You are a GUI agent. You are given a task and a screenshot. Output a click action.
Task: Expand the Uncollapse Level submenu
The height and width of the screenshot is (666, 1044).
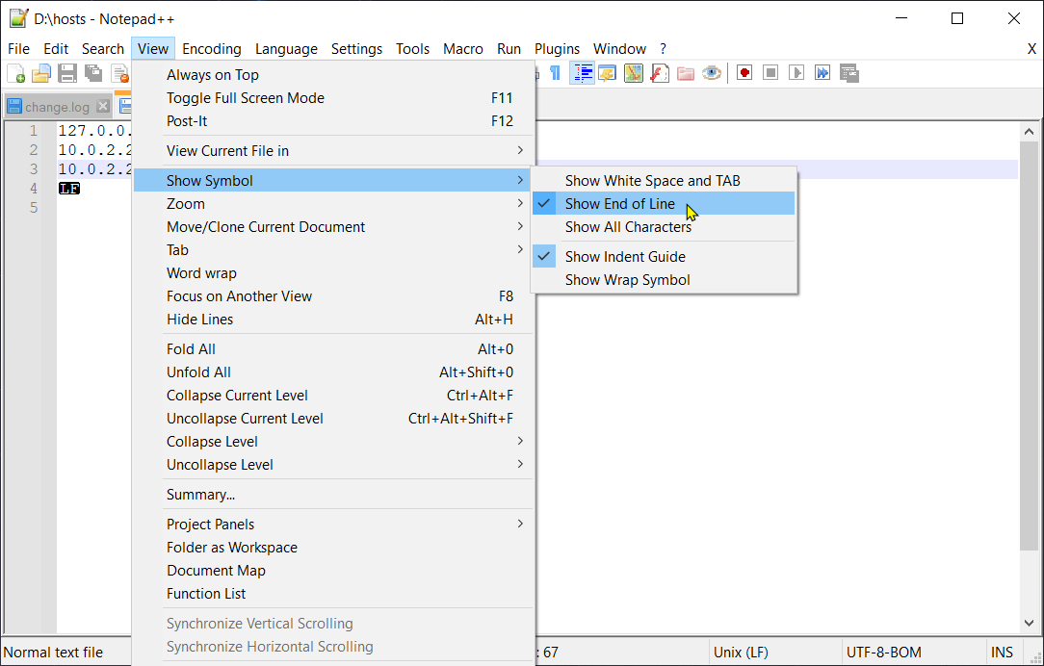[x=333, y=465]
